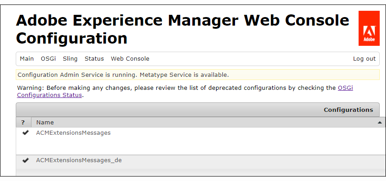The image size is (386, 181).
Task: Open the ACMExtensionsMessages_de configuration
Action: [x=79, y=160]
